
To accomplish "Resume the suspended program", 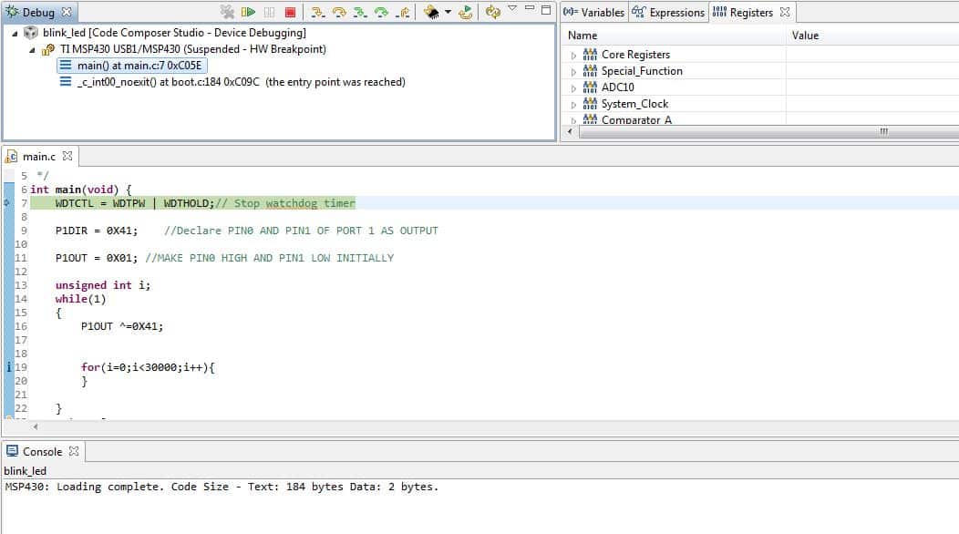I will click(x=248, y=11).
